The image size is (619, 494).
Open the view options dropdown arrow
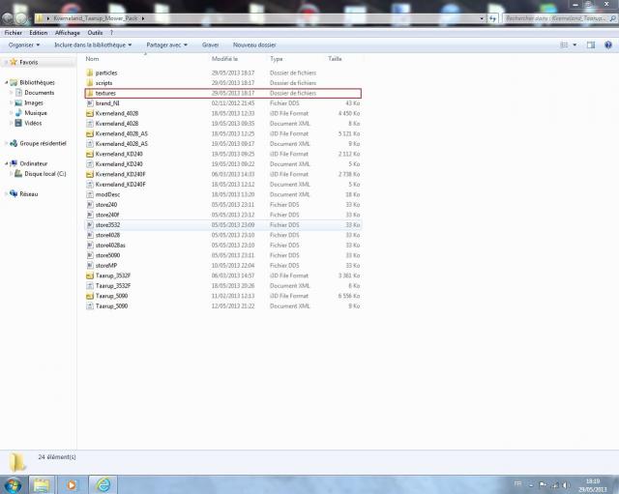coord(575,45)
